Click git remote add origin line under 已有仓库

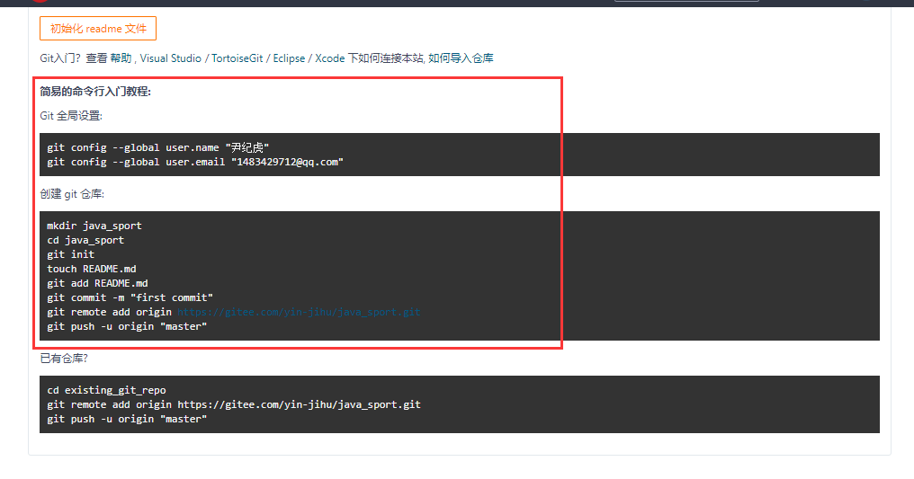click(x=234, y=404)
